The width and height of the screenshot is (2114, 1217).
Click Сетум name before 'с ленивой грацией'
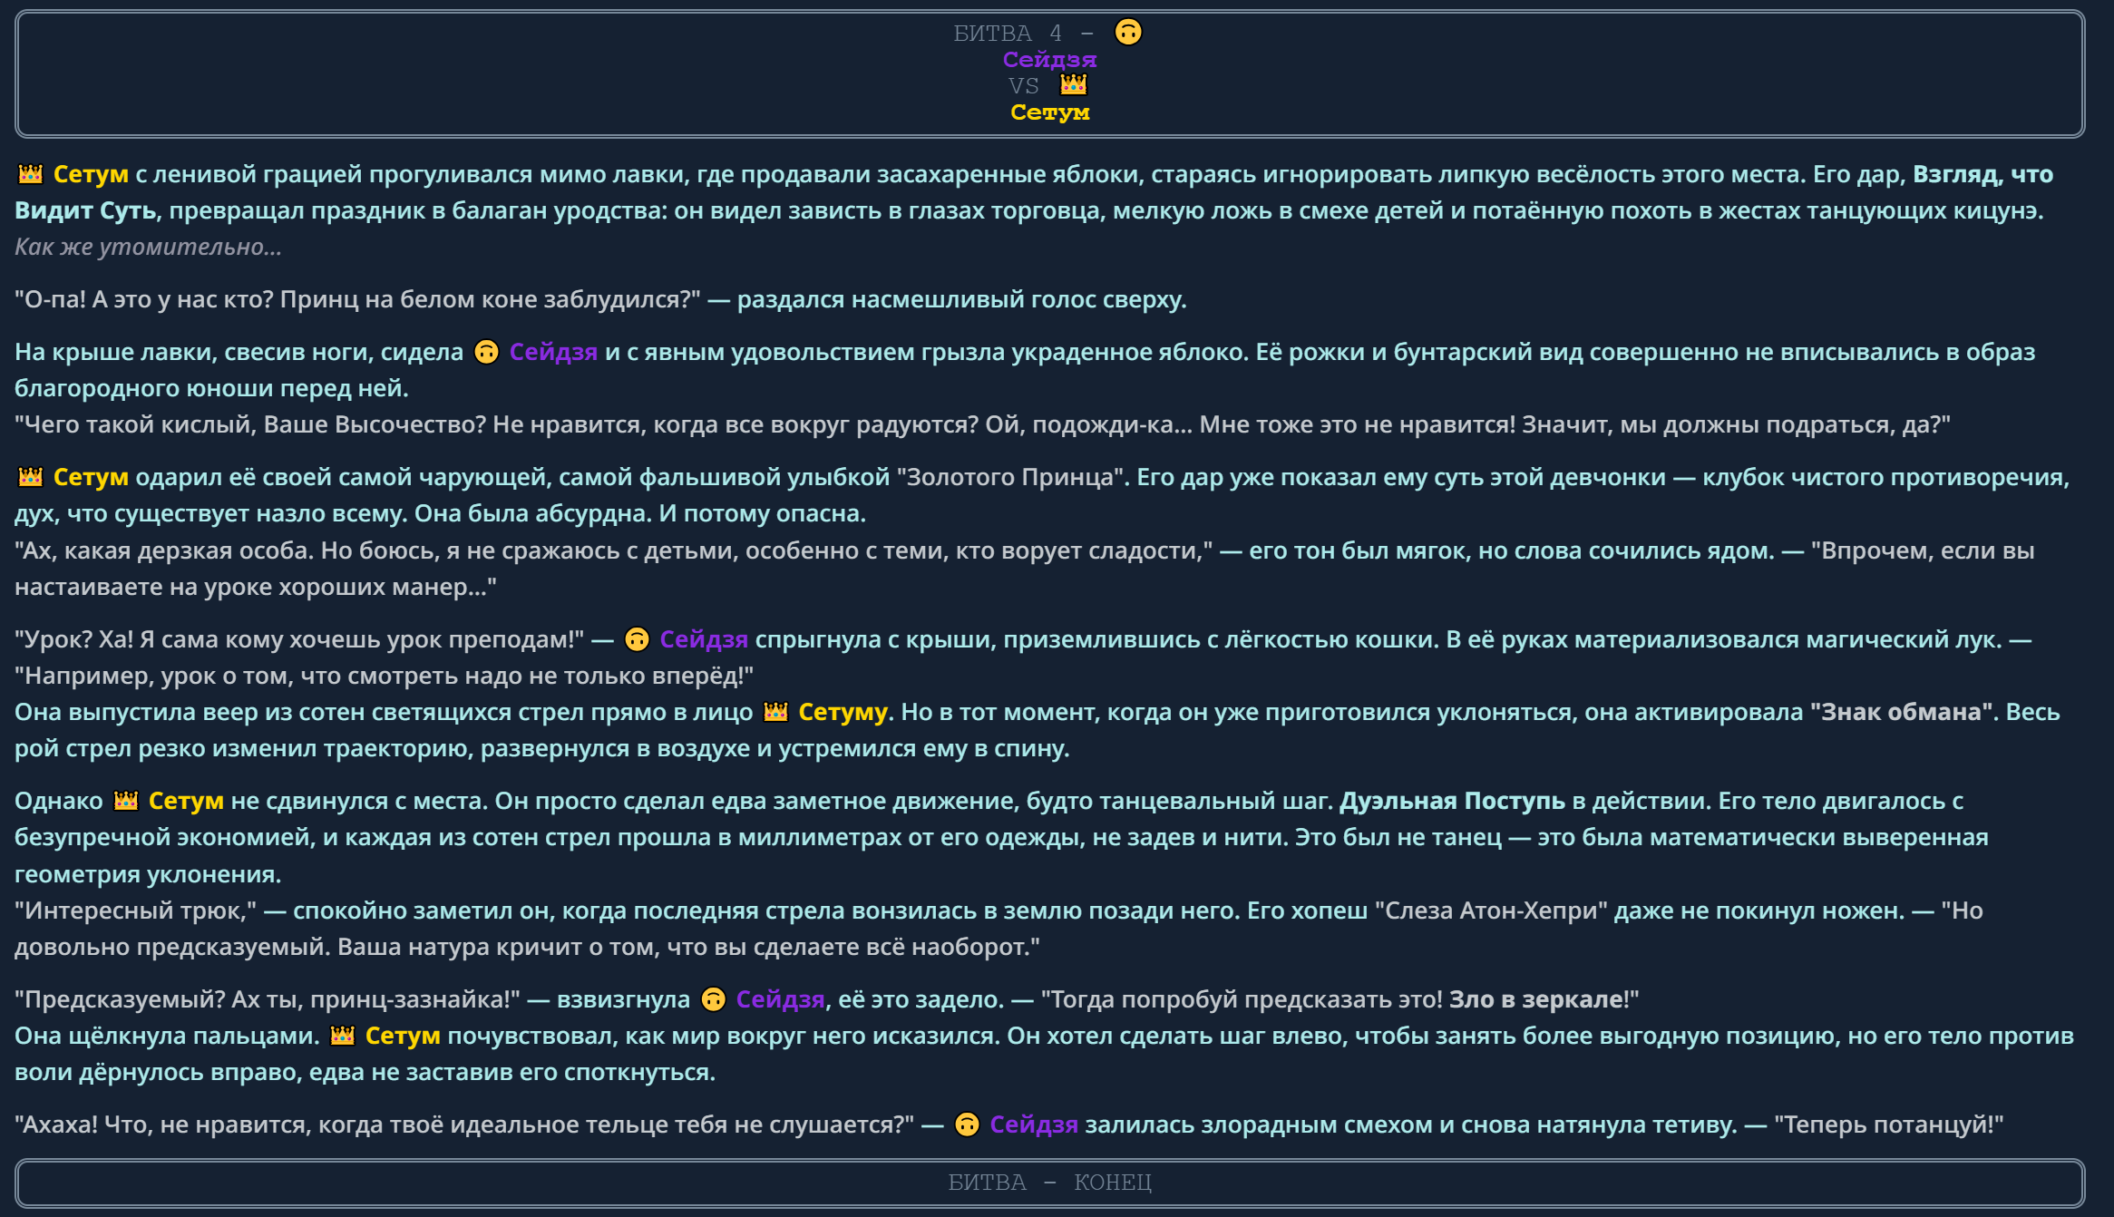pyautogui.click(x=91, y=174)
